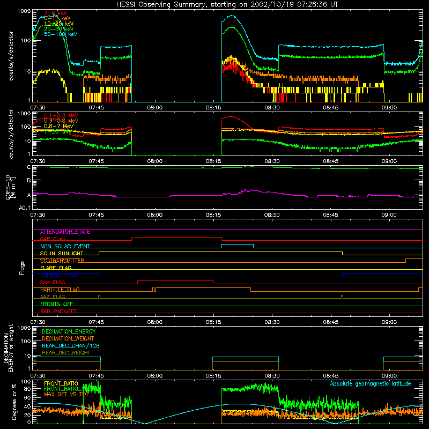Select the red 3-6 keV legend label
429x429 pixels.
pos(56,13)
